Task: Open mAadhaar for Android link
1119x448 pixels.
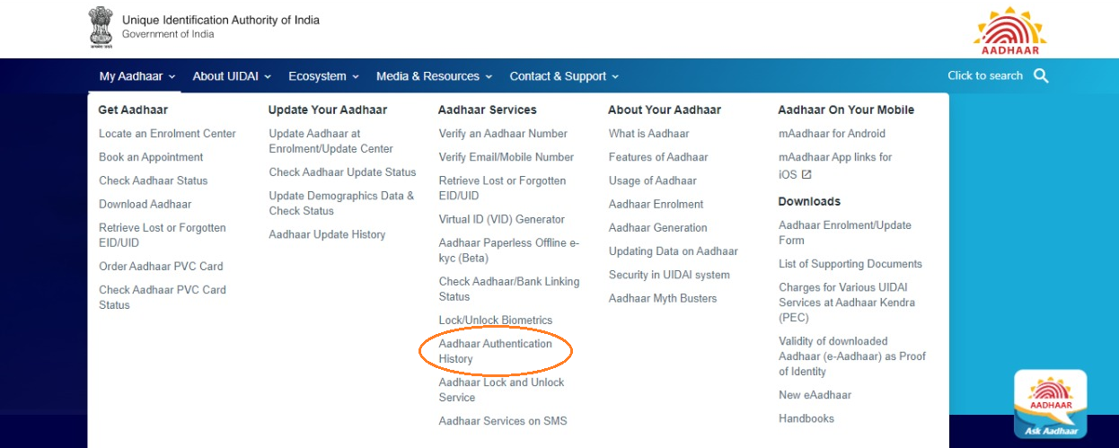Action: (x=832, y=134)
